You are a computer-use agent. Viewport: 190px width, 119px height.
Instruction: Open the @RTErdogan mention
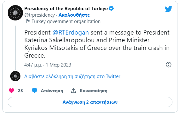pyautogui.click(x=71, y=32)
